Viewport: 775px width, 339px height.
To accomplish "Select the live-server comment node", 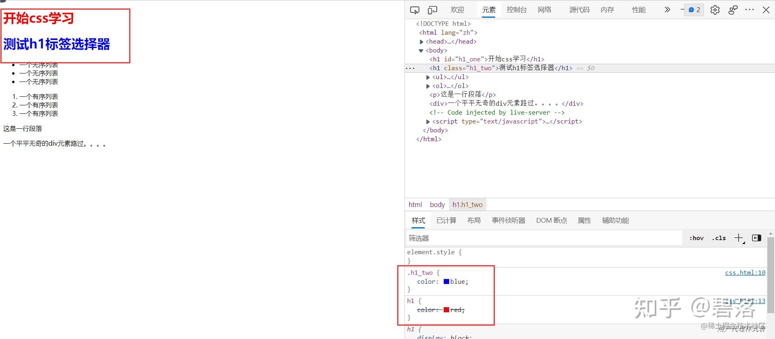I will [x=497, y=113].
